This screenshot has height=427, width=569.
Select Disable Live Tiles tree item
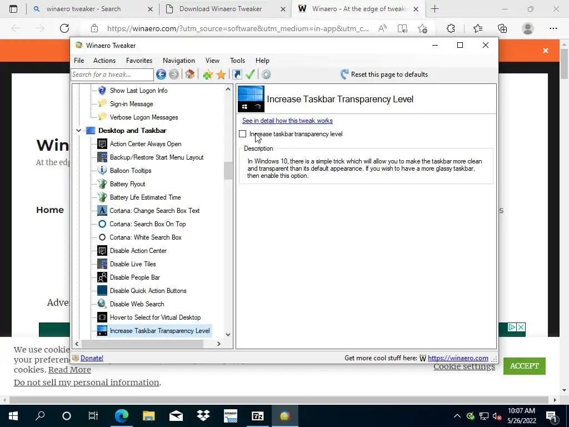pyautogui.click(x=133, y=264)
